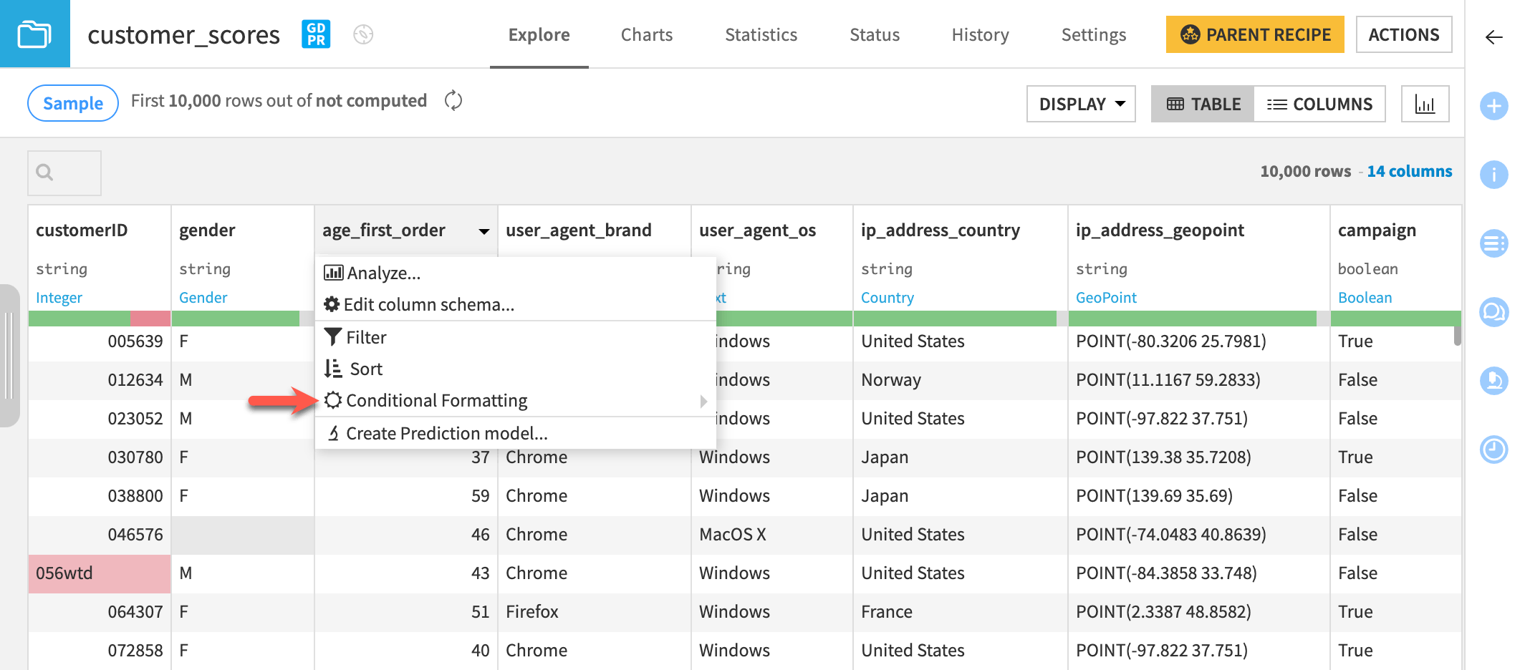Click campaign column validity bar

coord(1395,319)
